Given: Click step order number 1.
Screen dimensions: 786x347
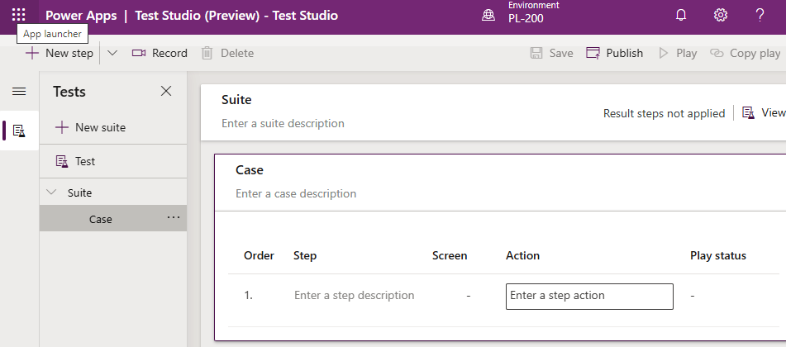Looking at the screenshot, I should (x=248, y=295).
